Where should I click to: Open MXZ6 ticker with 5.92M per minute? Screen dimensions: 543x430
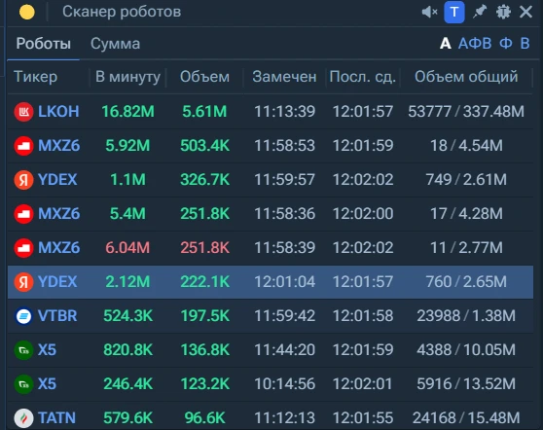coord(58,145)
